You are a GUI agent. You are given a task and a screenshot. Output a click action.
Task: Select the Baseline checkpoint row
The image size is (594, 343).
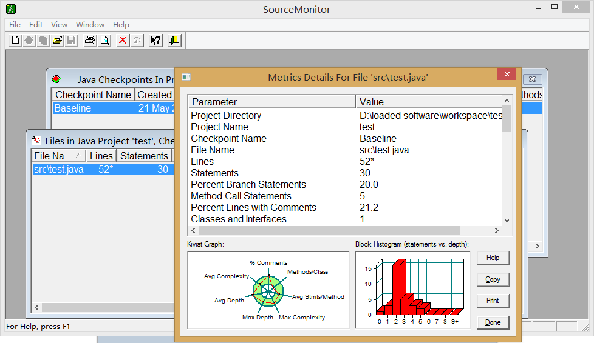[x=114, y=108]
